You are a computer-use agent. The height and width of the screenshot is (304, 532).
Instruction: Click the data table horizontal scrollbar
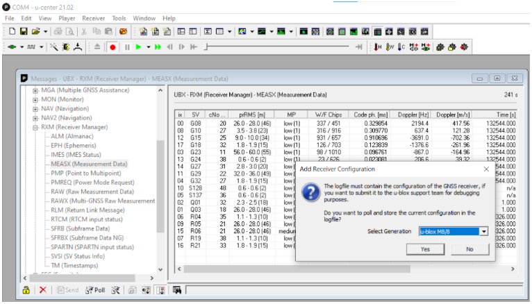pyautogui.click(x=297, y=269)
